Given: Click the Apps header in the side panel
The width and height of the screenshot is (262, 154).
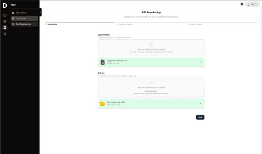Looking at the screenshot, I should [13, 5].
